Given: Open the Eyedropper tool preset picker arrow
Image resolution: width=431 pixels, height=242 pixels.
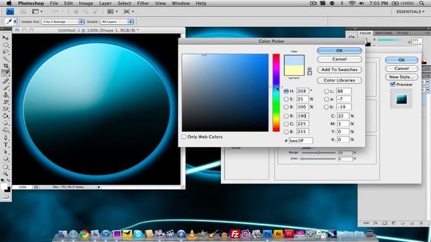Looking at the screenshot, I should (15, 22).
